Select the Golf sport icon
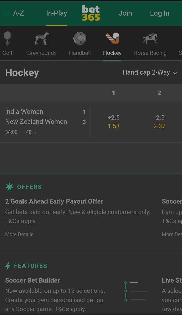 pos(8,39)
